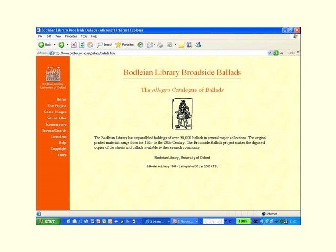The height and width of the screenshot is (252, 336).
Task: Open the Edit menu
Action: (49, 36)
